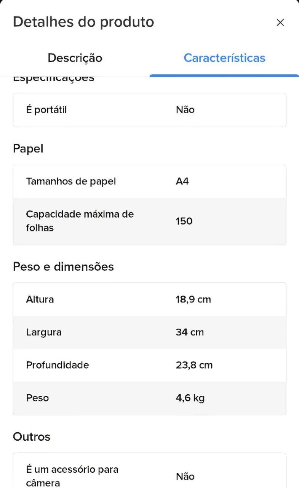Switch to the Descrição tab
The width and height of the screenshot is (299, 488).
pos(75,58)
